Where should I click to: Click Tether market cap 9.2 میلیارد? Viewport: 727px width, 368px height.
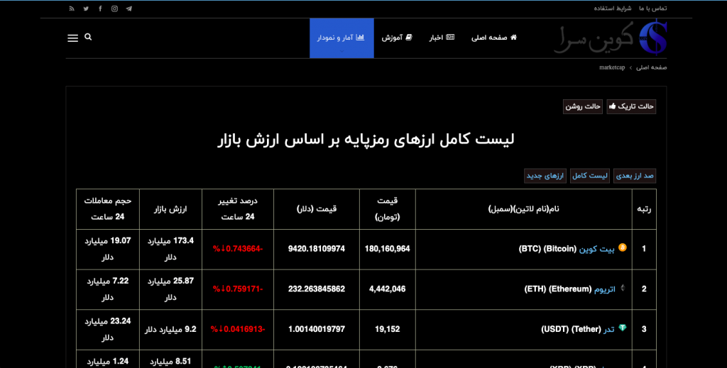(x=170, y=330)
